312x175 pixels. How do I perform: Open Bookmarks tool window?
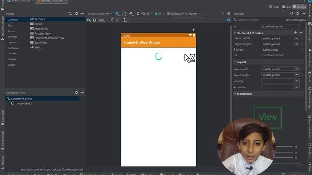[2, 118]
